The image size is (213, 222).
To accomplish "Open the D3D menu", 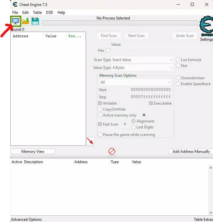I will coord(50,13).
